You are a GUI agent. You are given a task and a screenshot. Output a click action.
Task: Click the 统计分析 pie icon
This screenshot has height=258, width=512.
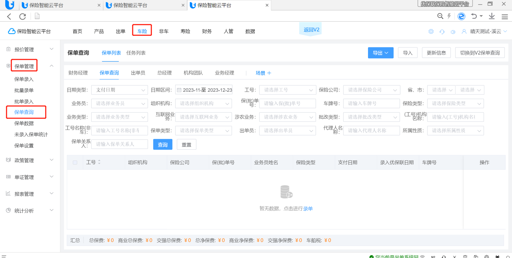(9, 210)
